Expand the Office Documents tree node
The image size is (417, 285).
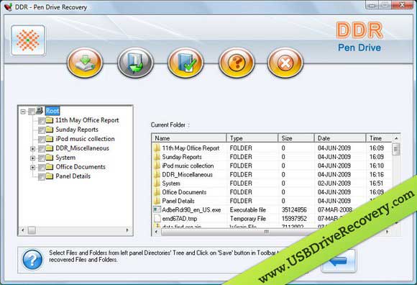tap(32, 168)
